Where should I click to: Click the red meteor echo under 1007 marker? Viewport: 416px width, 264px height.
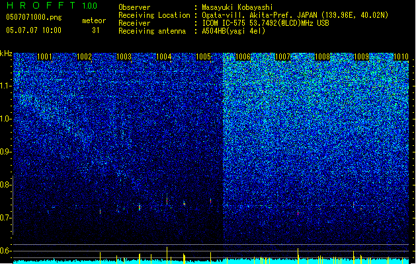click(298, 213)
